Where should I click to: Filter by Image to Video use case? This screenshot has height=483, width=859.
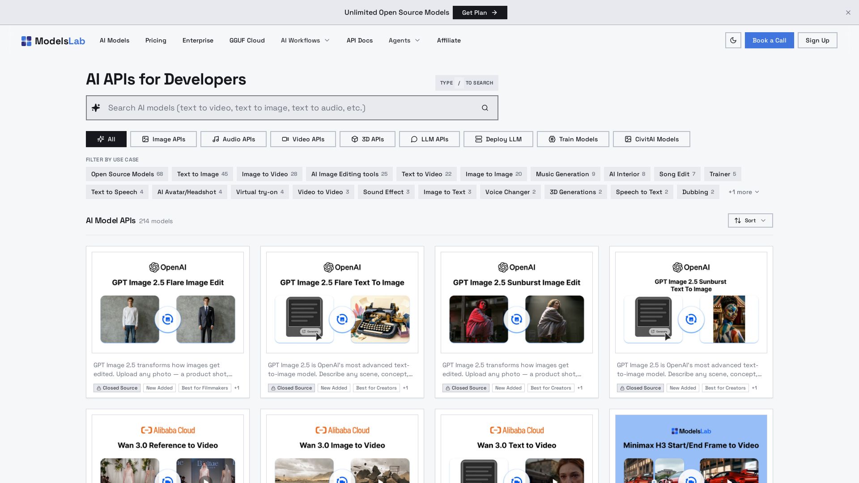pyautogui.click(x=269, y=174)
